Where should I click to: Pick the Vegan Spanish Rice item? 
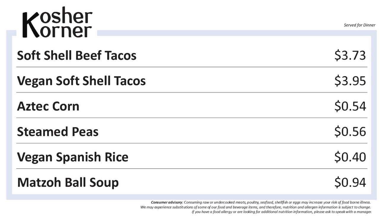(x=73, y=157)
